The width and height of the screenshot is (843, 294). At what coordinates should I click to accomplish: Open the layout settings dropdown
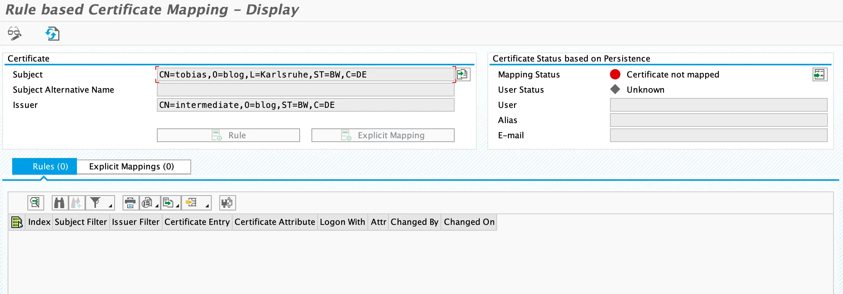point(197,203)
